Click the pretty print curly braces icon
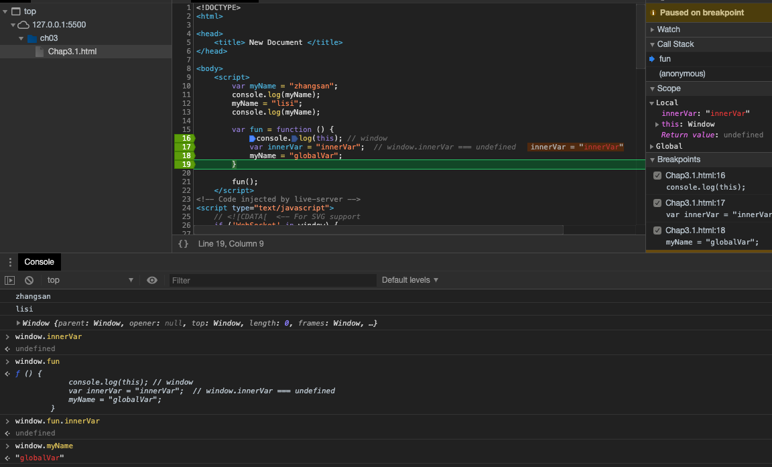 (x=183, y=244)
